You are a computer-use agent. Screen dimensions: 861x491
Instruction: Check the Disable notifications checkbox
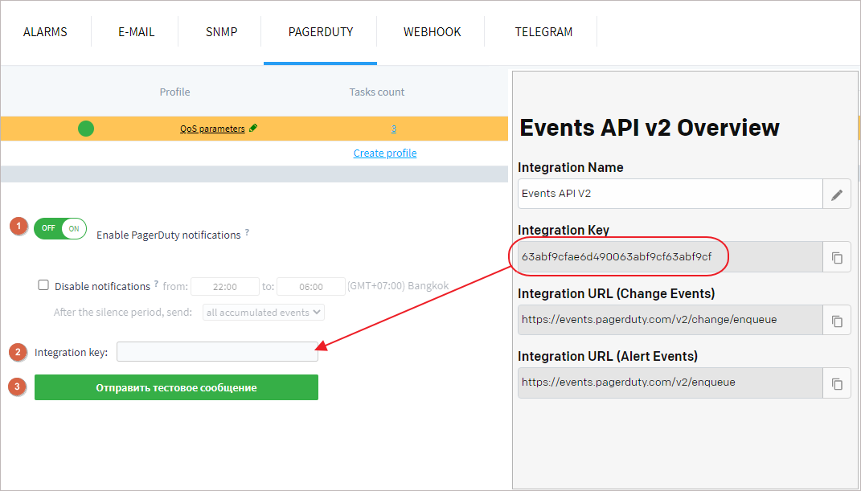43,285
